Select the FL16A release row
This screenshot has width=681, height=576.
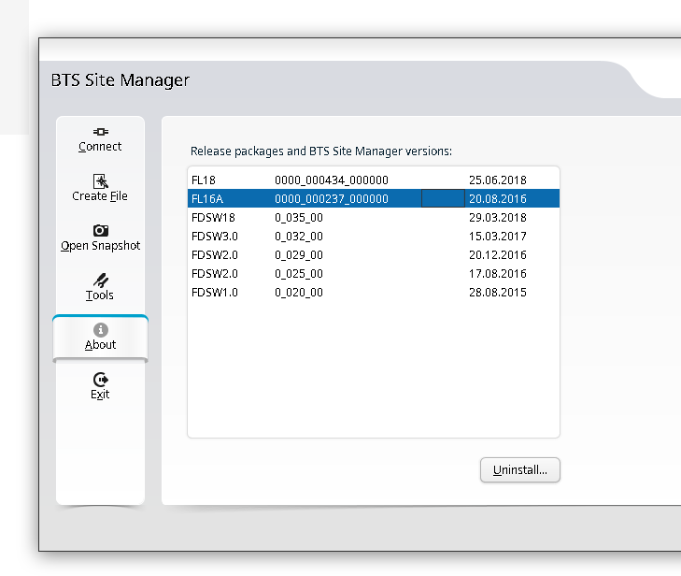(x=374, y=198)
